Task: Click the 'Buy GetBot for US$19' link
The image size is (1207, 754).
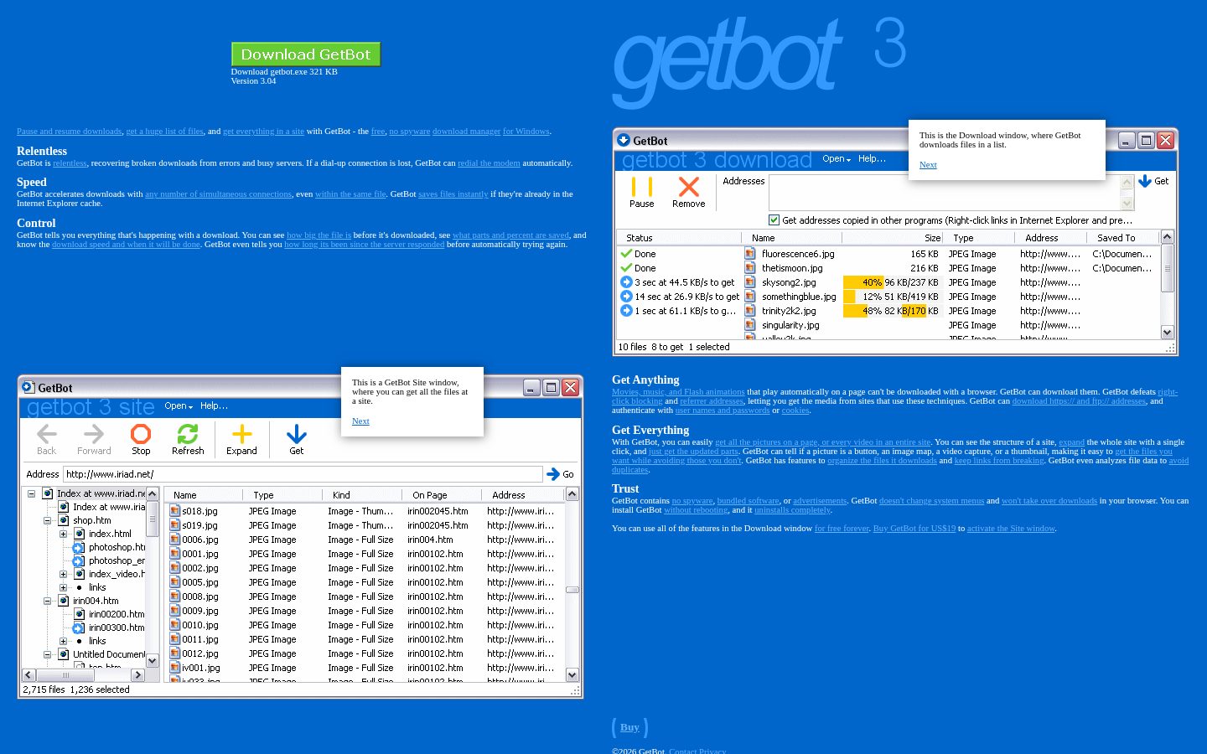Action: click(x=914, y=528)
